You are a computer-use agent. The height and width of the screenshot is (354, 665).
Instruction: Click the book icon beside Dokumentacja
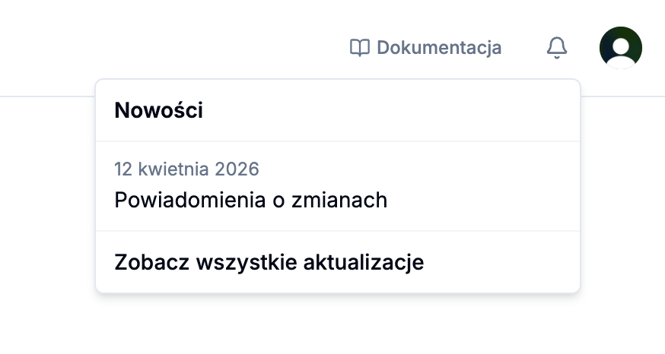(x=359, y=48)
